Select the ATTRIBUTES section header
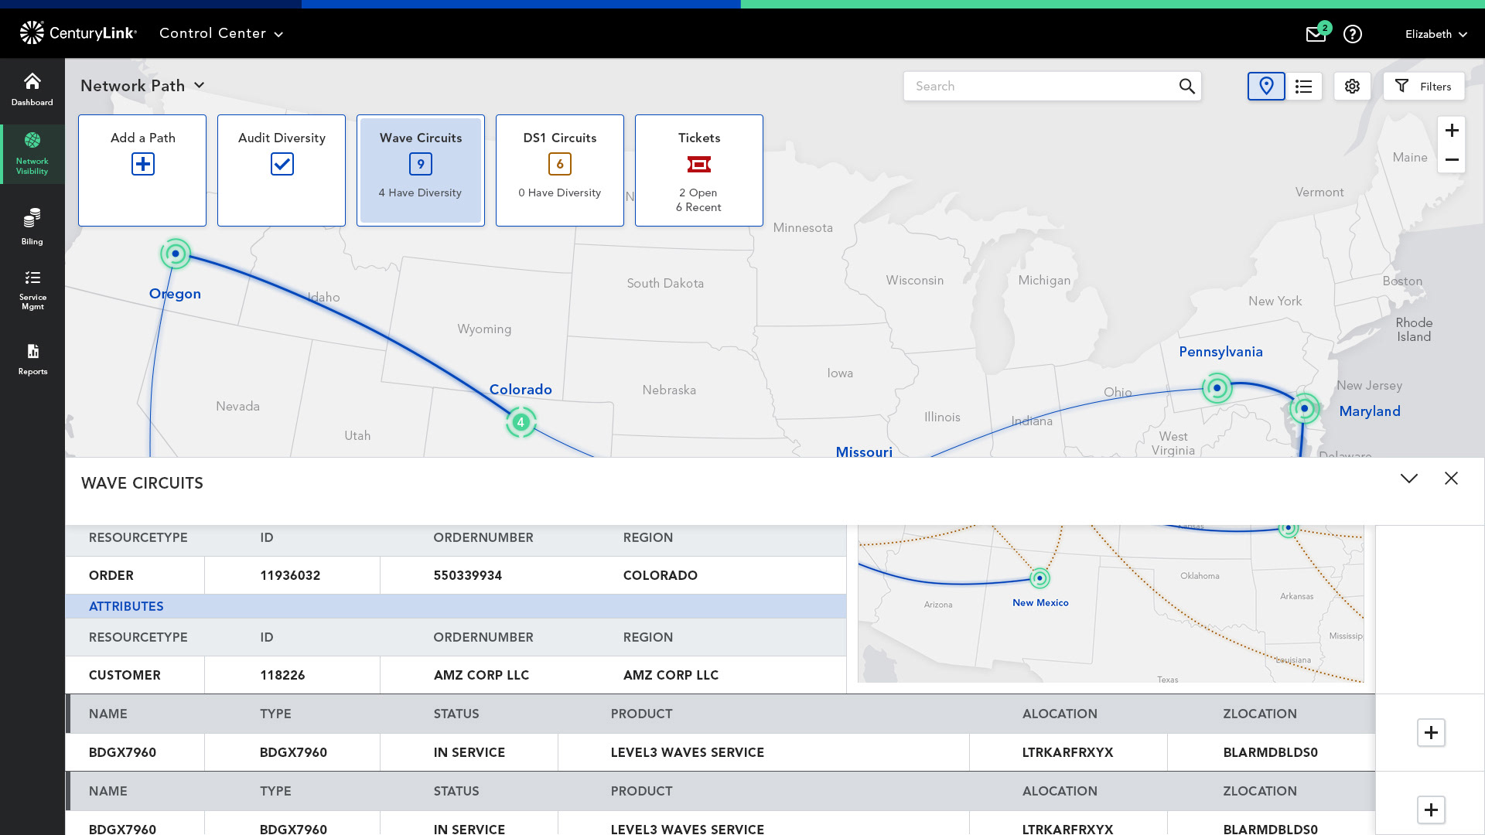 point(456,606)
